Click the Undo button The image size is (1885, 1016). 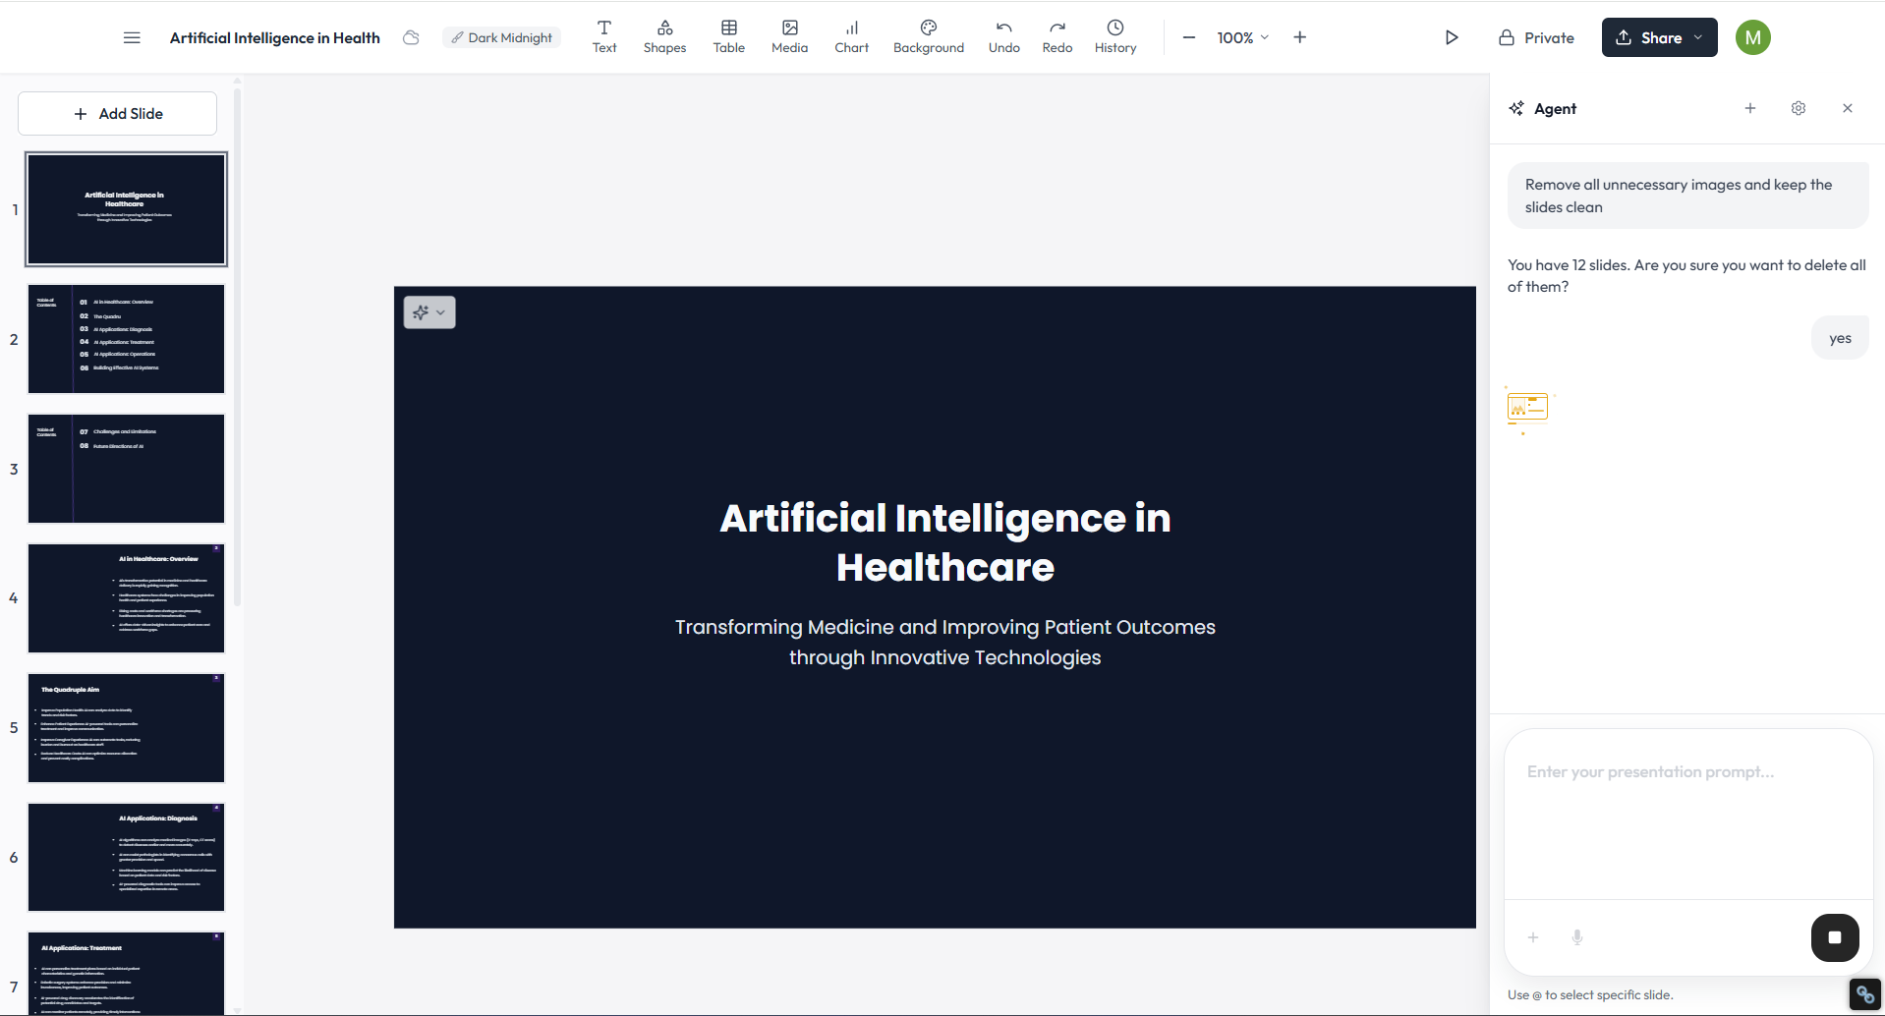pyautogui.click(x=1003, y=36)
